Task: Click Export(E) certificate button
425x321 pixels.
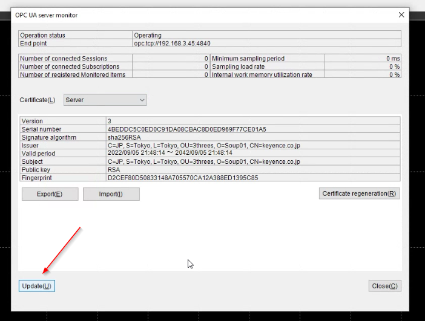Action: 50,194
